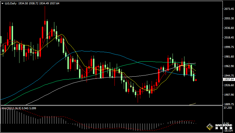Screen dimensions: 235x133
Task: Click the tallest red candle's upper wick
Action: tap(45, 12)
